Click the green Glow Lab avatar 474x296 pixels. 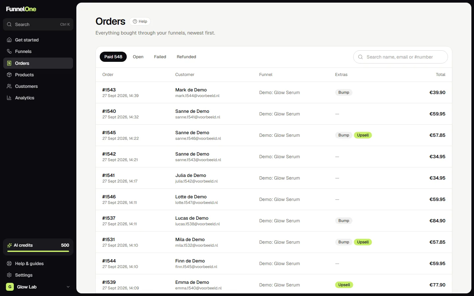coord(10,287)
